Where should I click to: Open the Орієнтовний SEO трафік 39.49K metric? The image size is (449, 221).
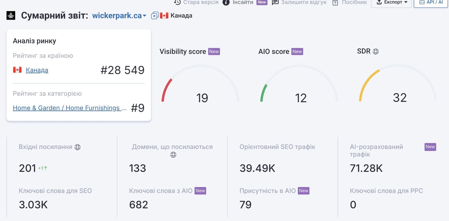257,168
